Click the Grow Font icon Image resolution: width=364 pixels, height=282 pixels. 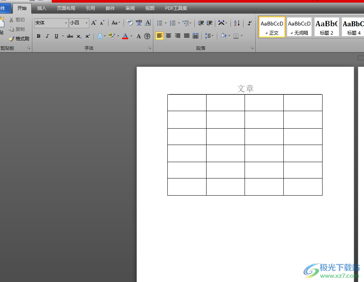click(x=94, y=23)
